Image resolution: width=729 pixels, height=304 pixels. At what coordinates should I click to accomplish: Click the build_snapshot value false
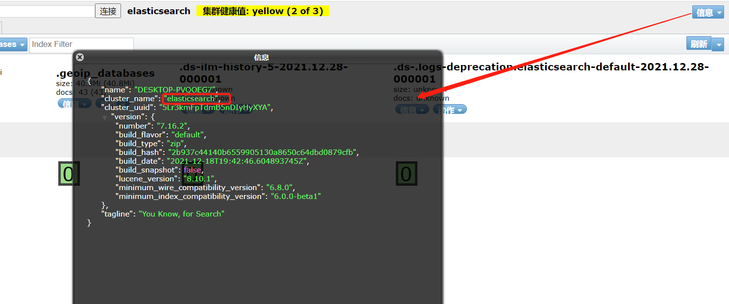click(x=193, y=170)
